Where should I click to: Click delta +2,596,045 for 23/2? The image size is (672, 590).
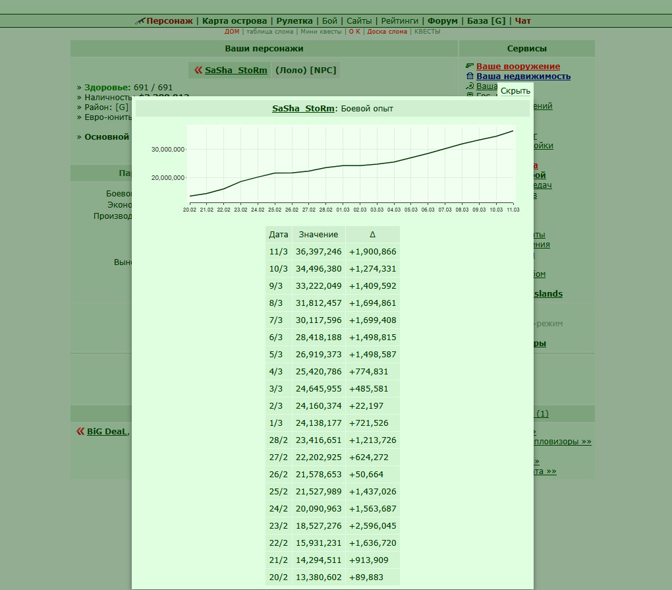pyautogui.click(x=372, y=526)
